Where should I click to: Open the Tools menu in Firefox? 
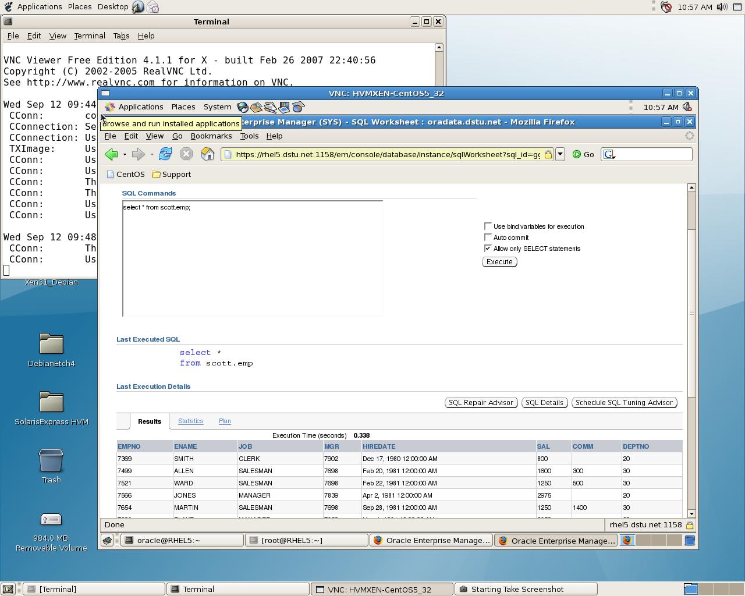click(249, 136)
